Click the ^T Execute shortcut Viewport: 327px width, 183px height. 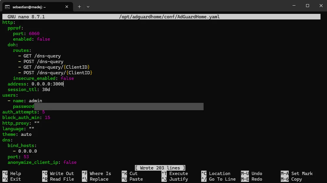tap(175, 174)
